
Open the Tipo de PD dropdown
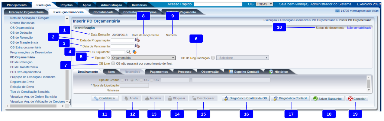coord(143,58)
